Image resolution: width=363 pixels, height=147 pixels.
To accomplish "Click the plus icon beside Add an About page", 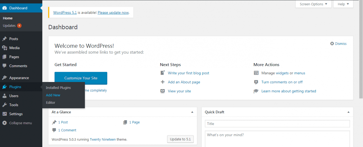I will [162, 82].
